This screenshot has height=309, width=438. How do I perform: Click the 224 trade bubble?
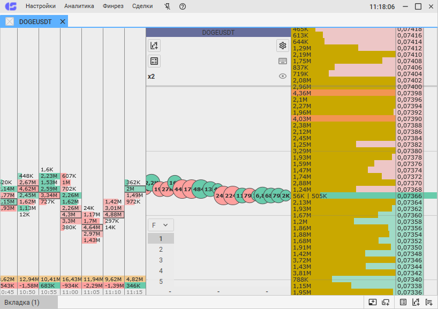[232, 195]
